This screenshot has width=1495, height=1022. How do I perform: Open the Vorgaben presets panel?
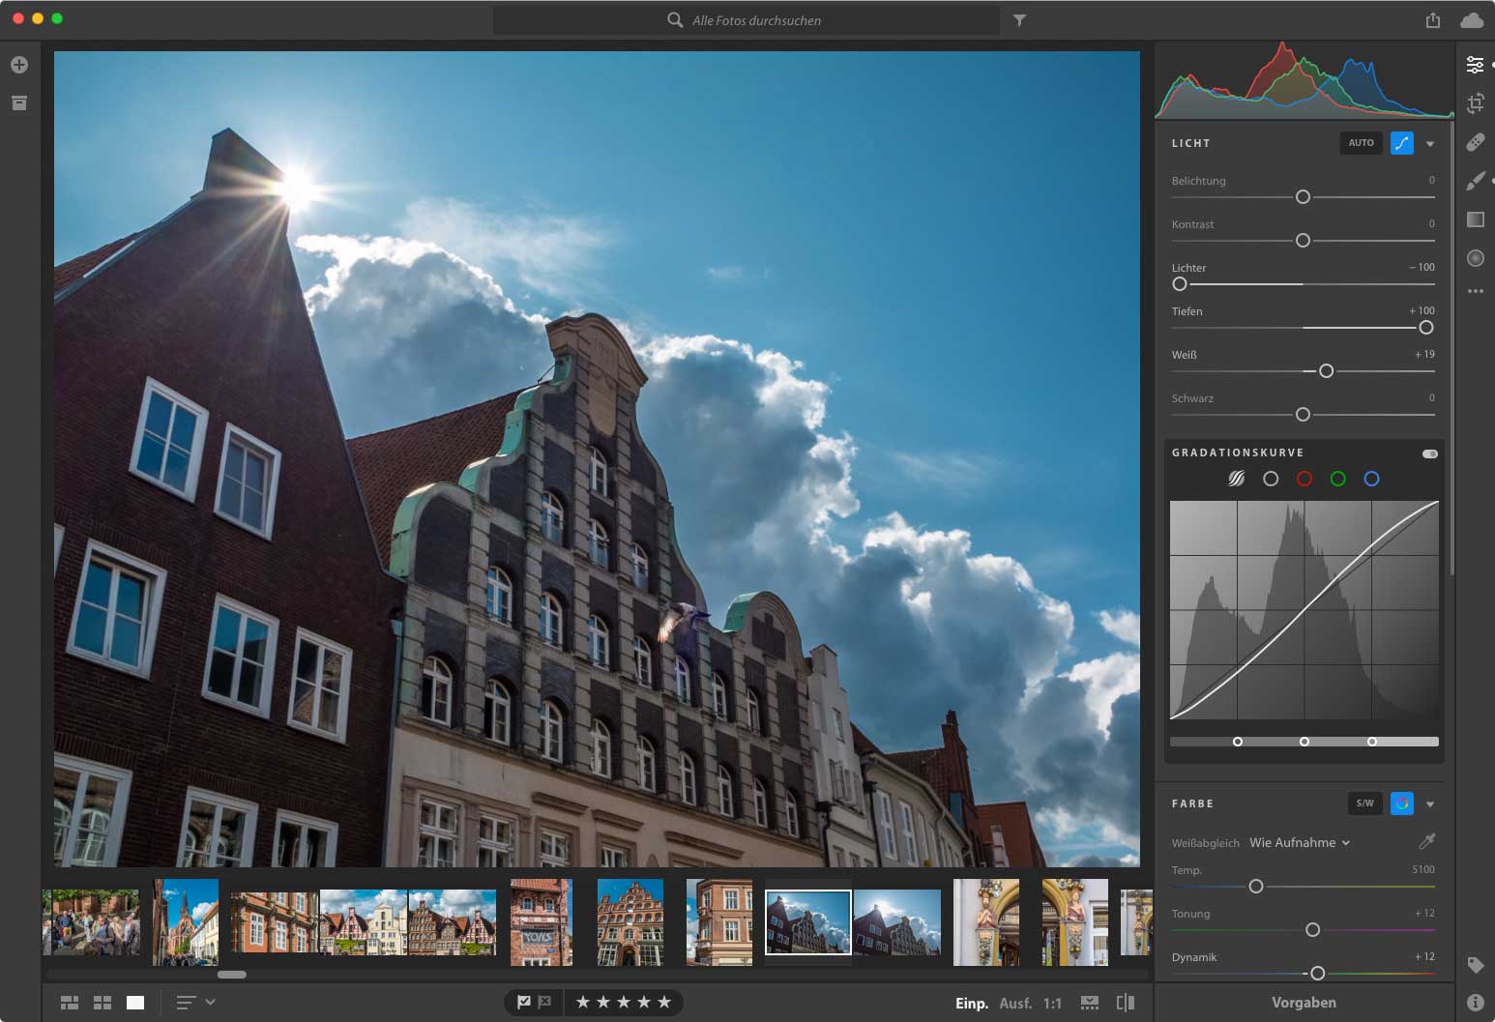(1304, 1003)
